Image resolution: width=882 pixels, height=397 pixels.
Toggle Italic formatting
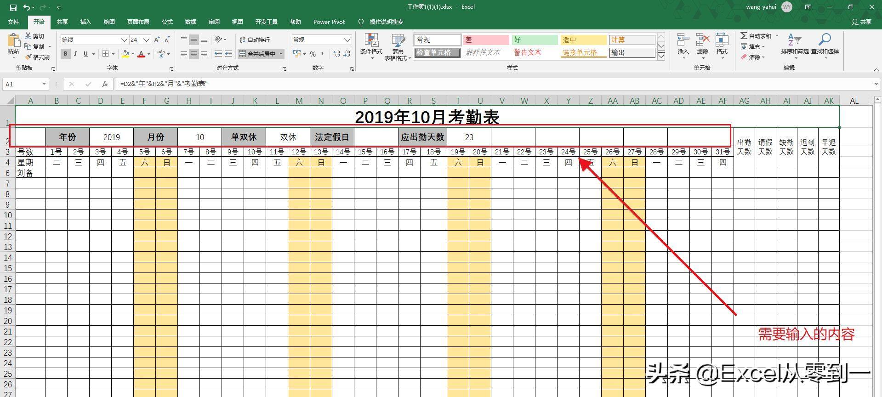click(75, 54)
